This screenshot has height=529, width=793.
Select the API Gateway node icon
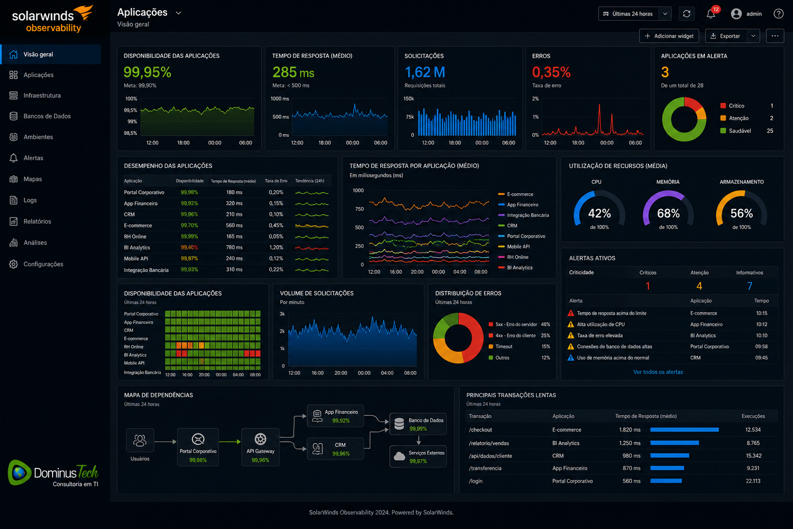pyautogui.click(x=260, y=439)
